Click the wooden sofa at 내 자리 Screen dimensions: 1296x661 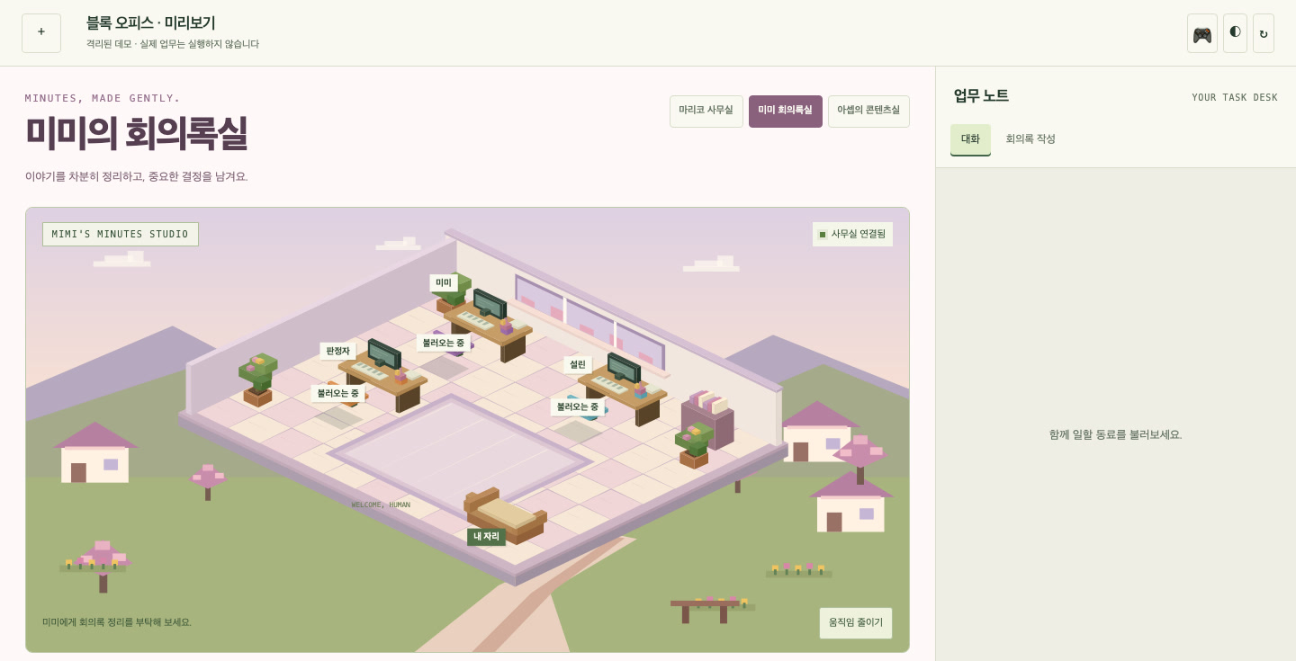pos(505,514)
